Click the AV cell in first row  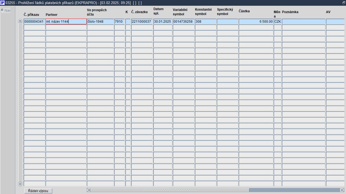336,21
